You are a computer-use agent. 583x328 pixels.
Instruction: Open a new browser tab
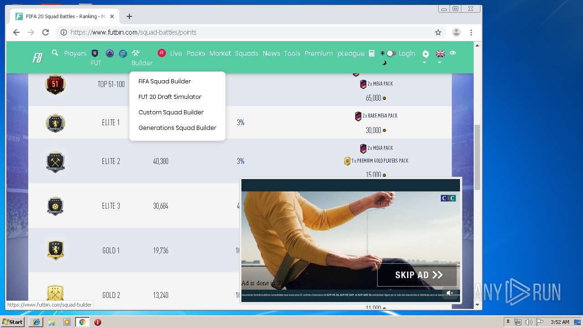[129, 16]
